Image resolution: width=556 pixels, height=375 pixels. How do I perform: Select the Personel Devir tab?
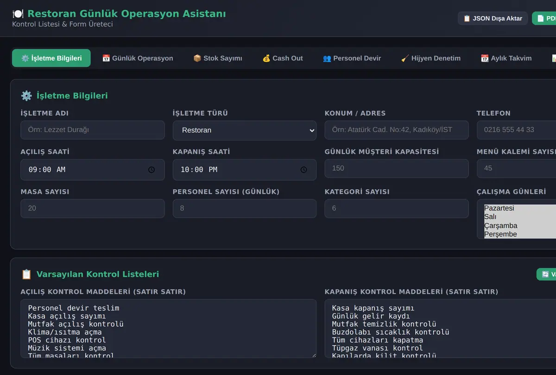(x=352, y=58)
